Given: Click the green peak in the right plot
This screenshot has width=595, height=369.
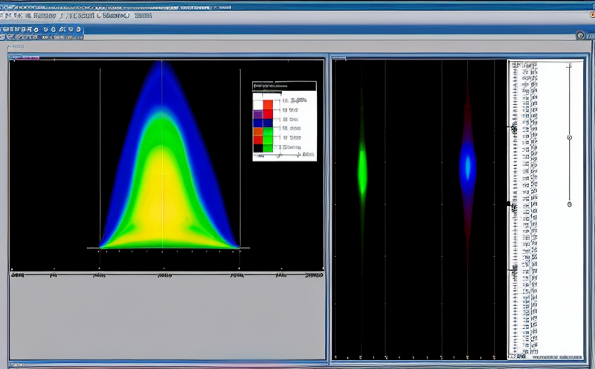Looking at the screenshot, I should point(362,170).
